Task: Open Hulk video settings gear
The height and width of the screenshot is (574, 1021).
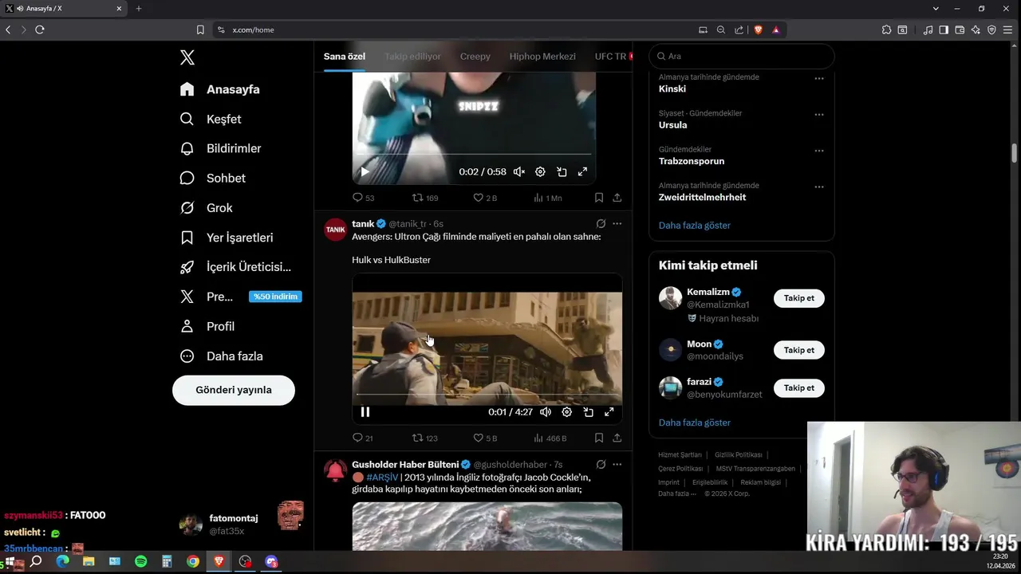Action: click(566, 412)
